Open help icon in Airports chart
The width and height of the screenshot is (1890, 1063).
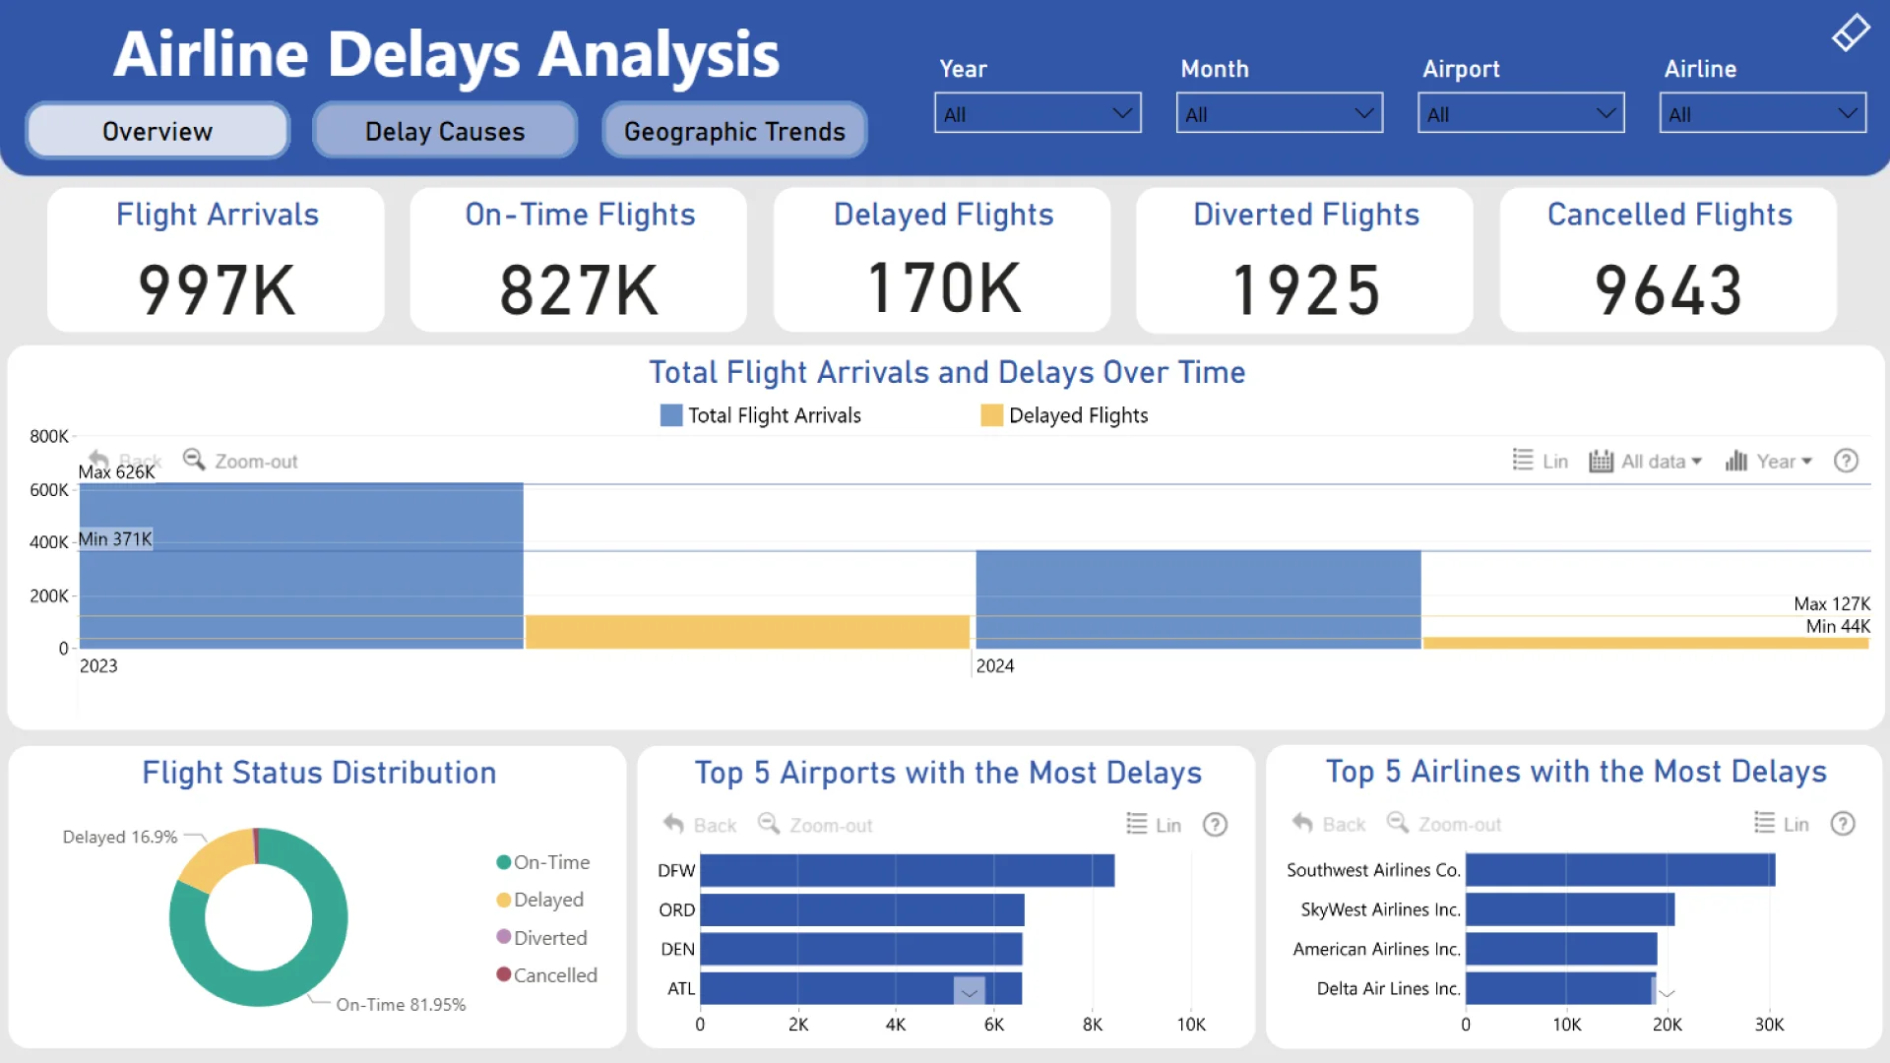point(1215,825)
